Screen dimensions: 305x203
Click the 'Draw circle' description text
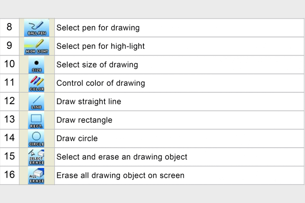tap(77, 139)
